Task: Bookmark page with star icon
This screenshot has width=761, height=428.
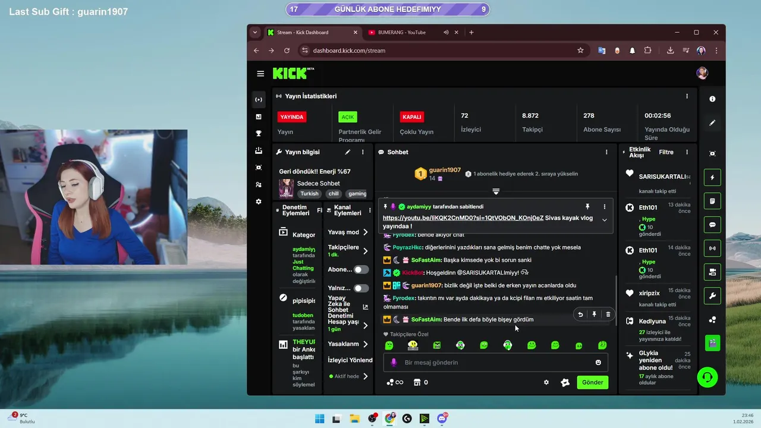Action: point(580,51)
